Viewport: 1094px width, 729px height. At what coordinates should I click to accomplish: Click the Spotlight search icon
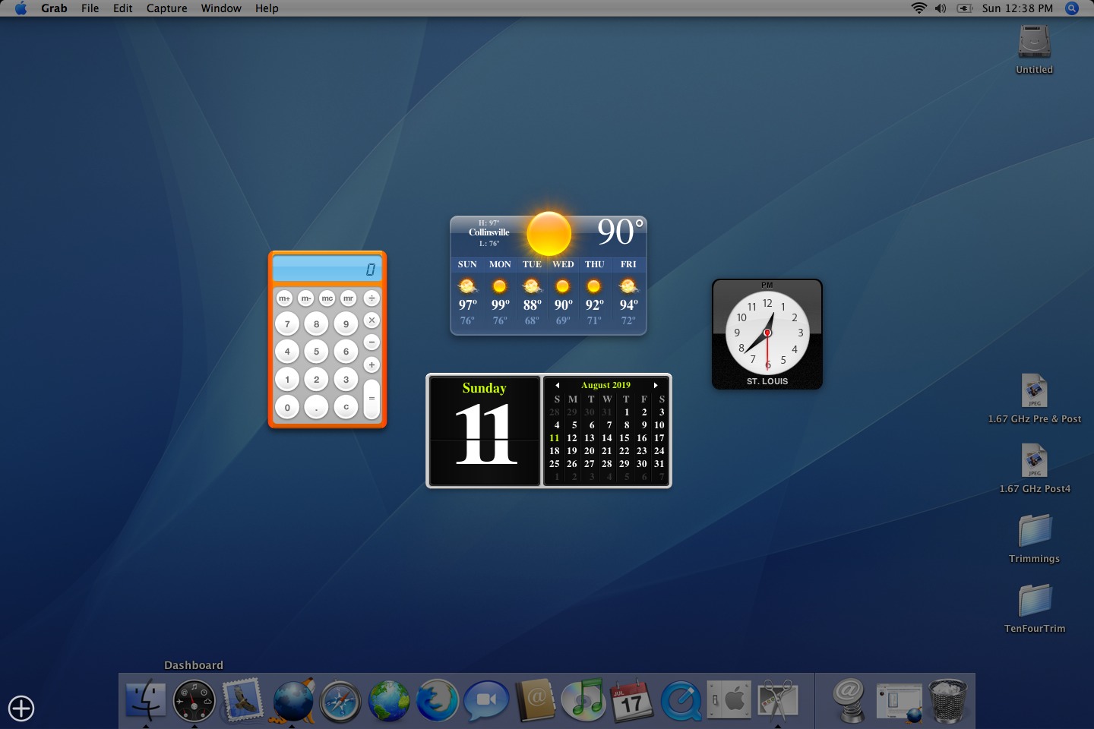tap(1072, 8)
